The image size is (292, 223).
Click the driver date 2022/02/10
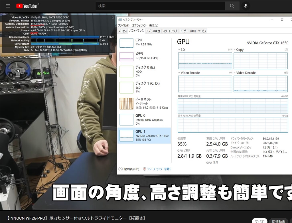point(270,143)
